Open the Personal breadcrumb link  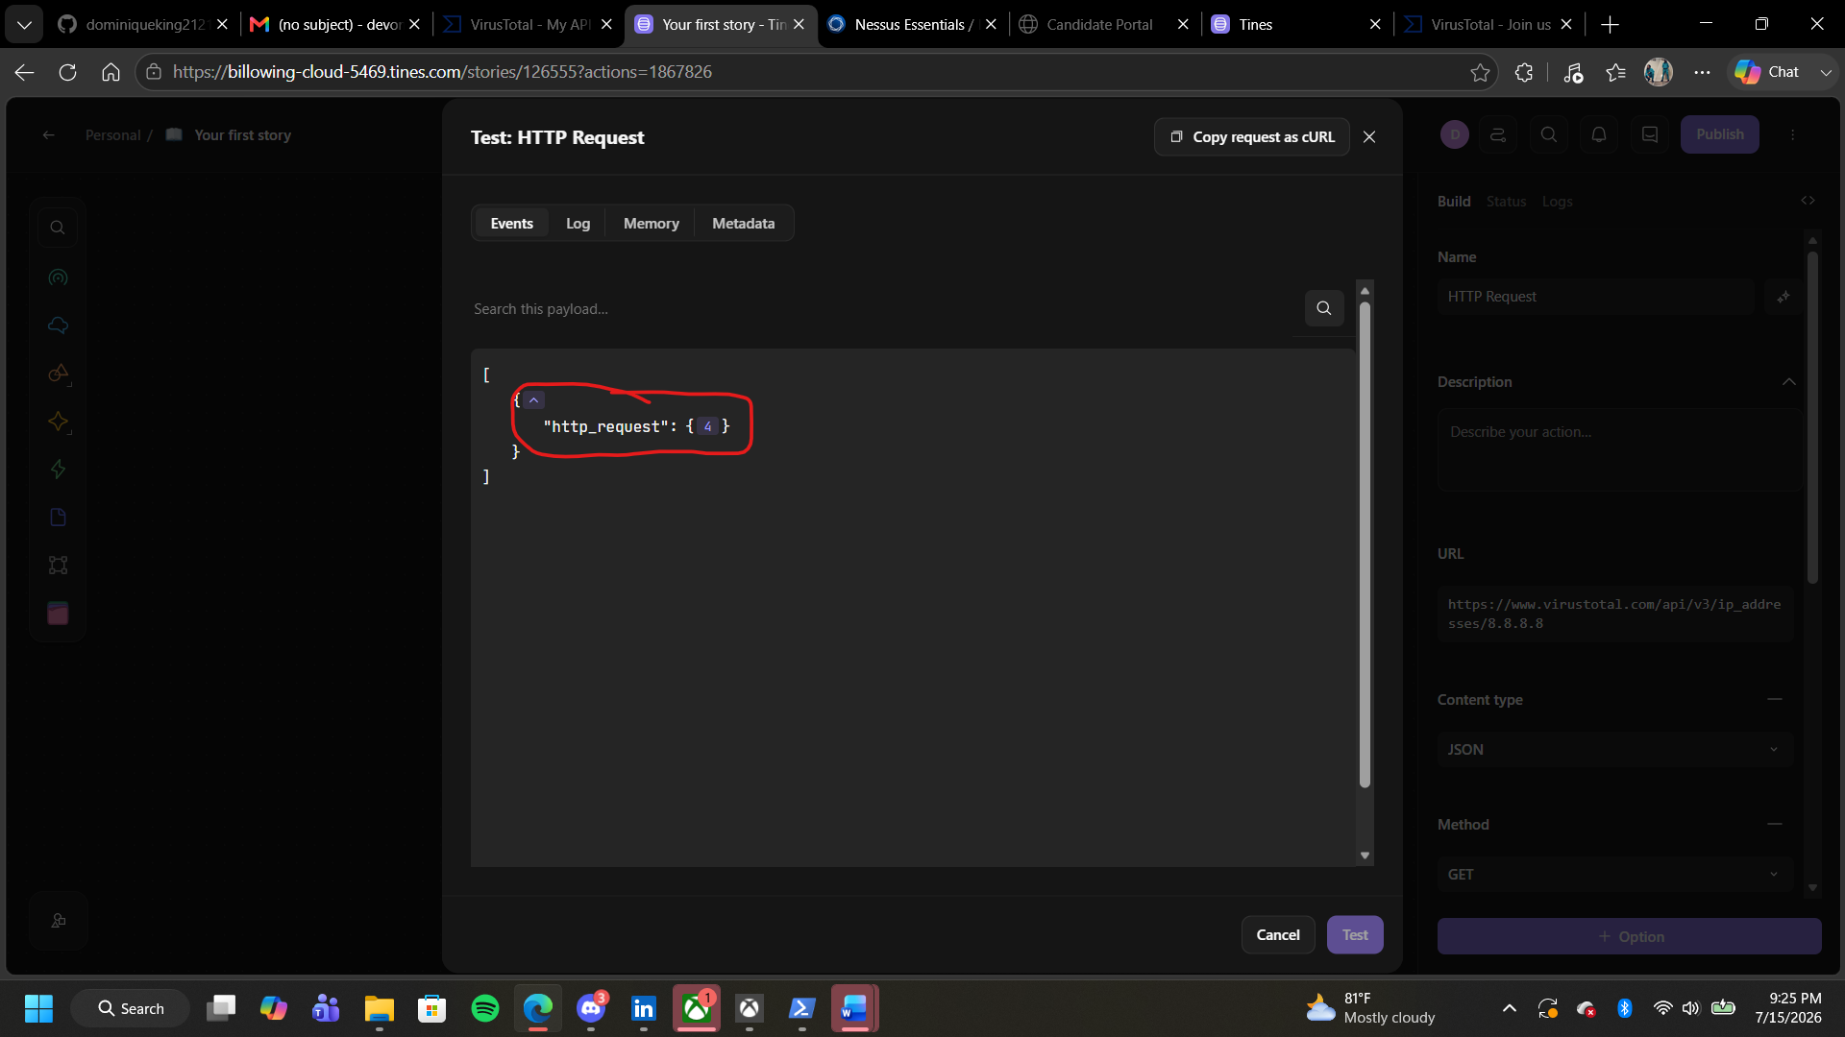[x=112, y=135]
